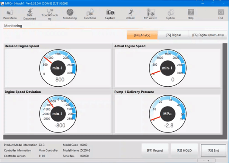Click the Demand Engine Speed gauge

pyautogui.click(x=60, y=66)
